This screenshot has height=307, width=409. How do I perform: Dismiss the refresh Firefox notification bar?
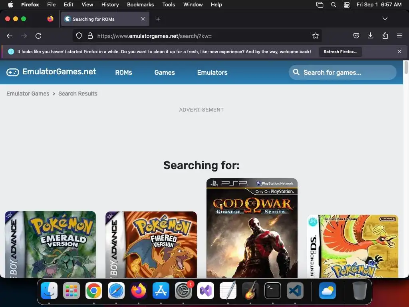399,52
